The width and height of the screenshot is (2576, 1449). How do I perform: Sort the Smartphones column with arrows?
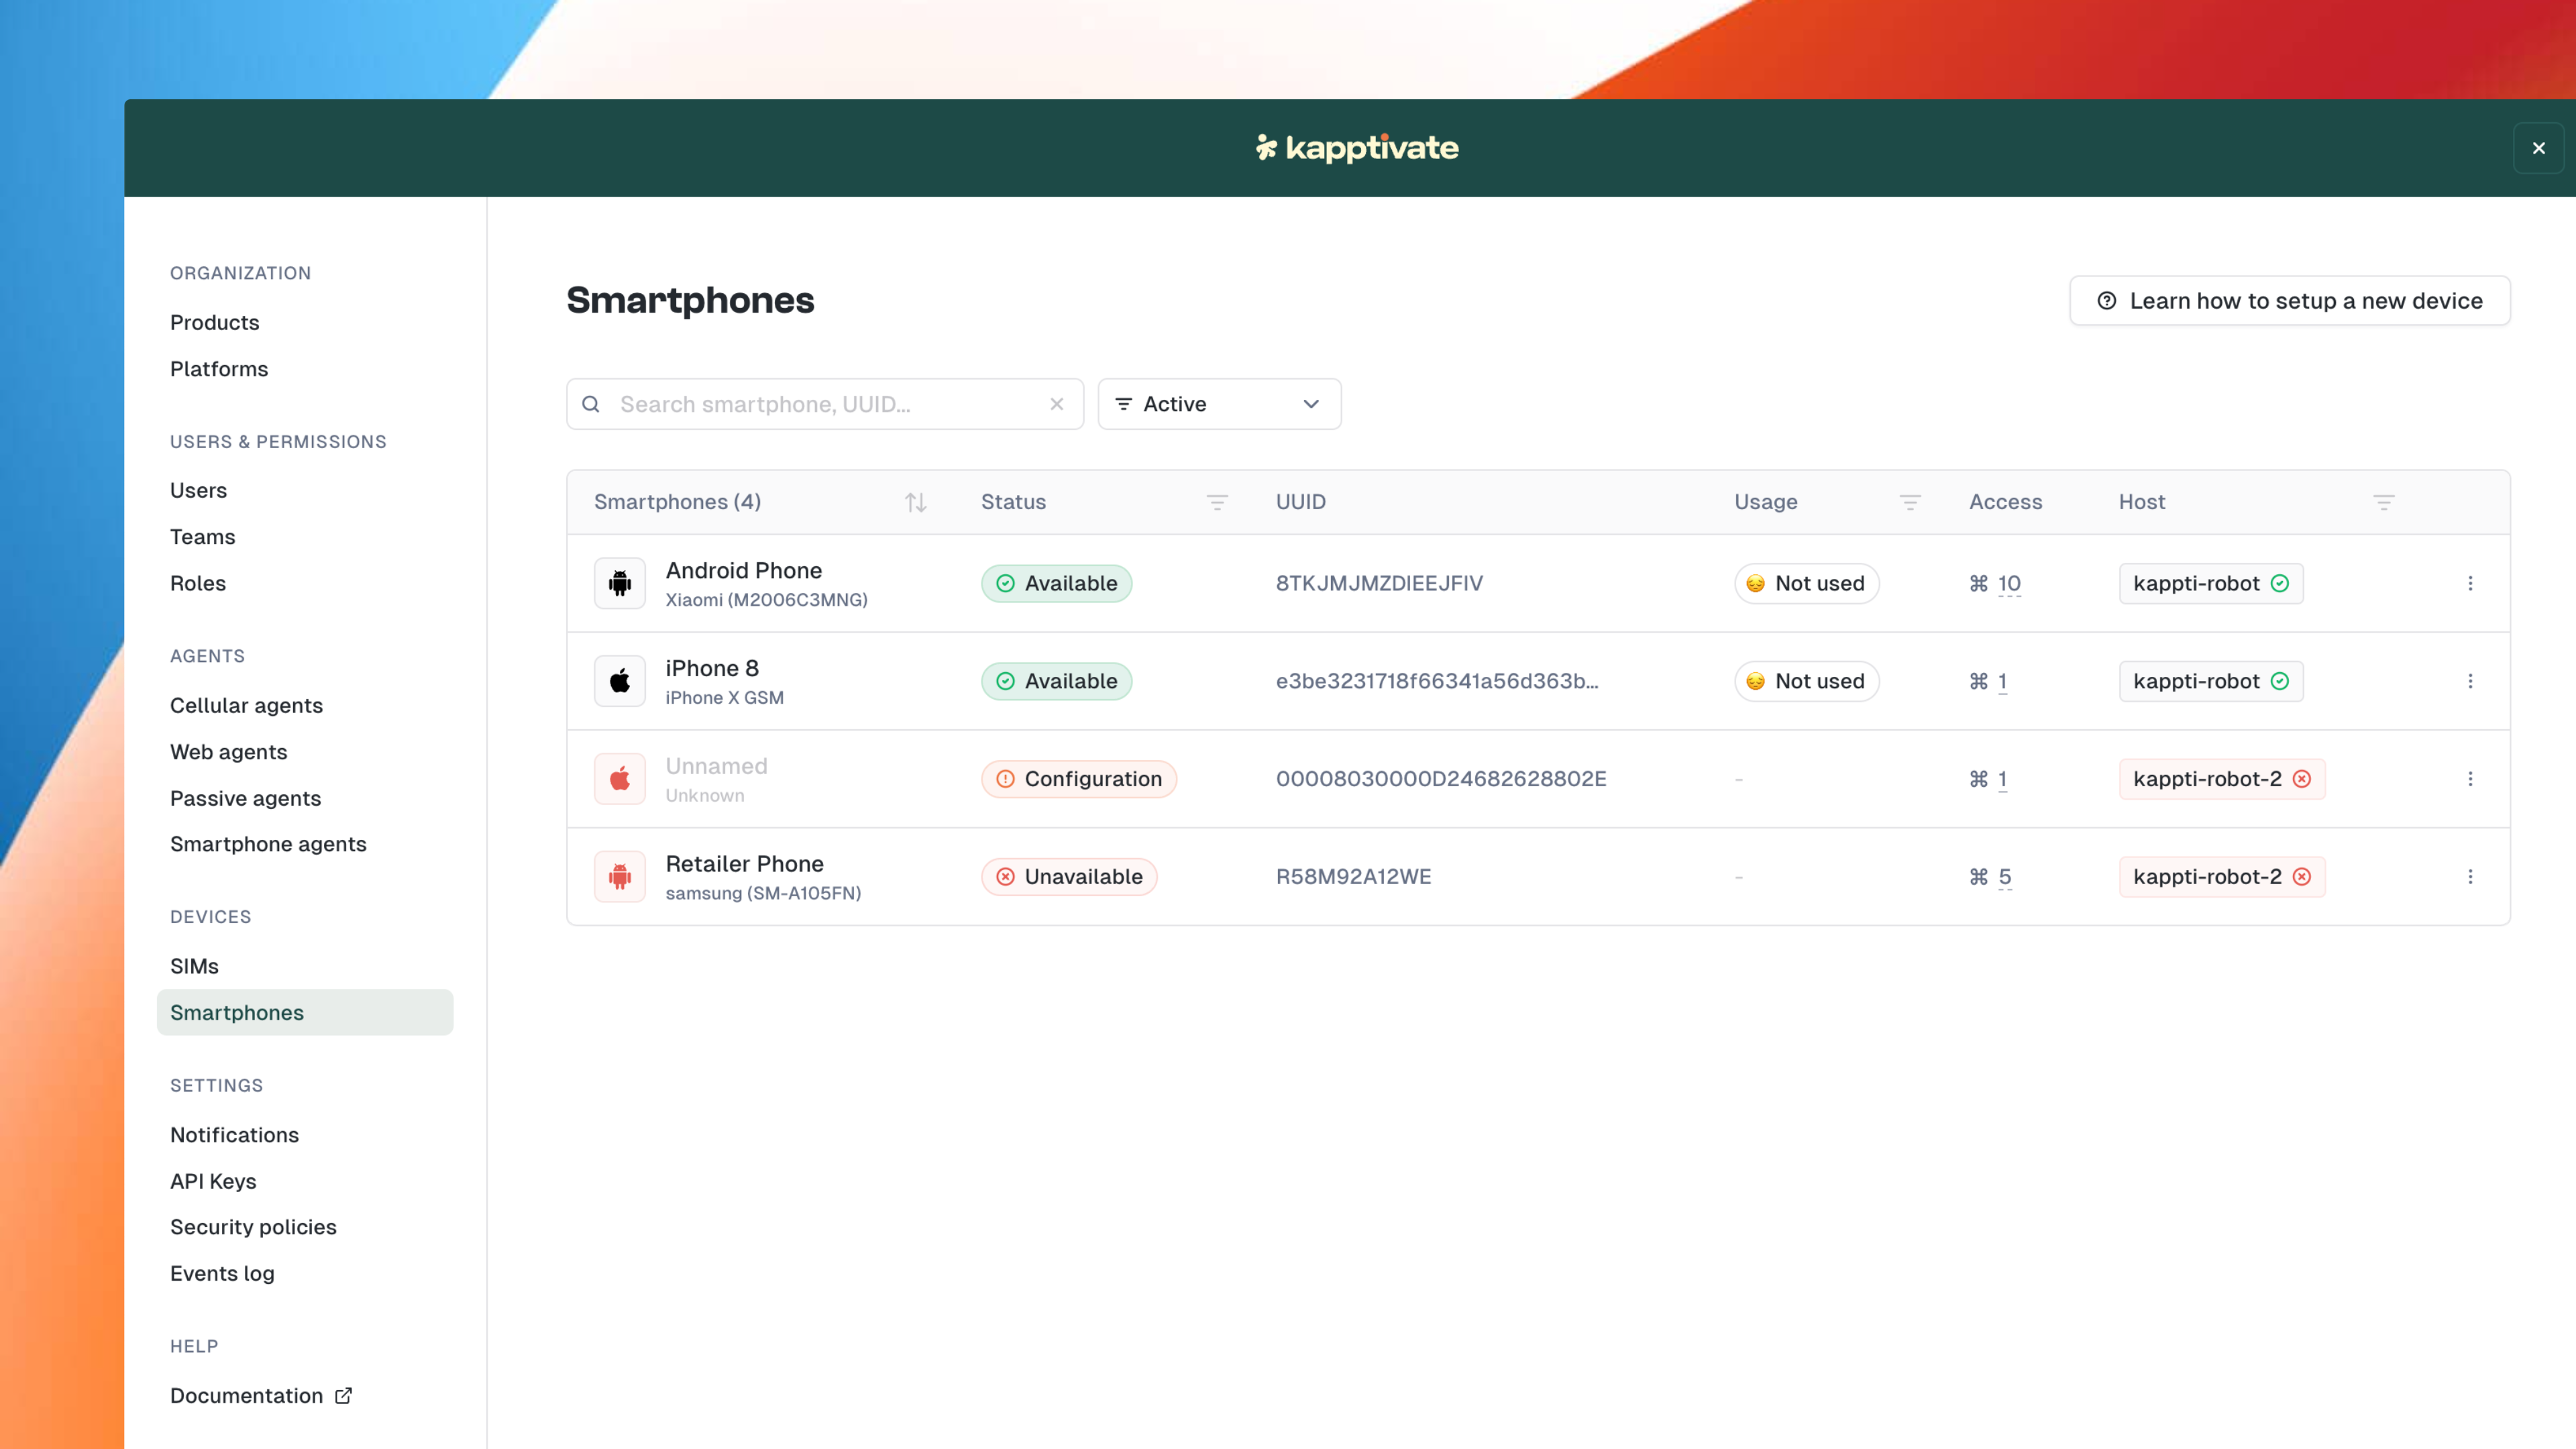coord(915,502)
